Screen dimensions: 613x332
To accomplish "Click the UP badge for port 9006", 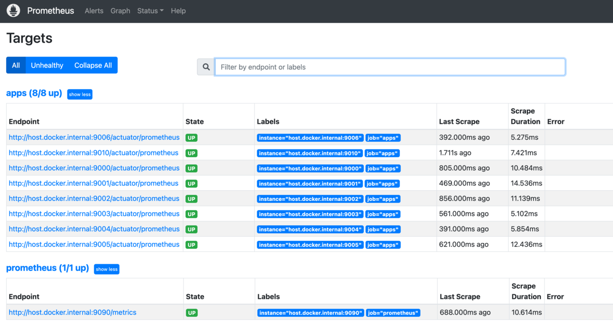I will 192,138.
